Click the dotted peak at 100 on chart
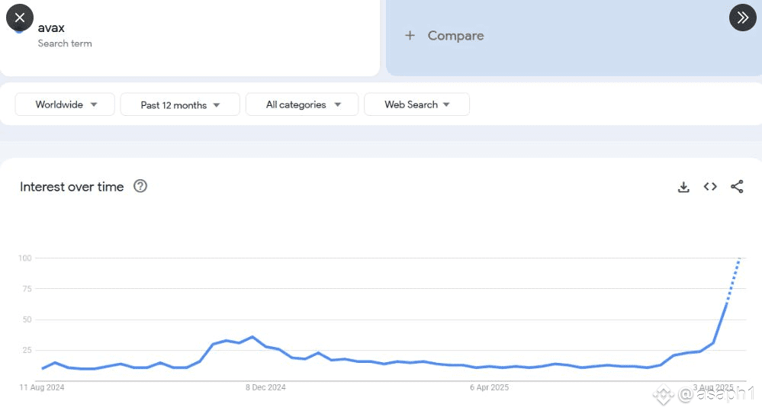762x414 pixels. (738, 259)
